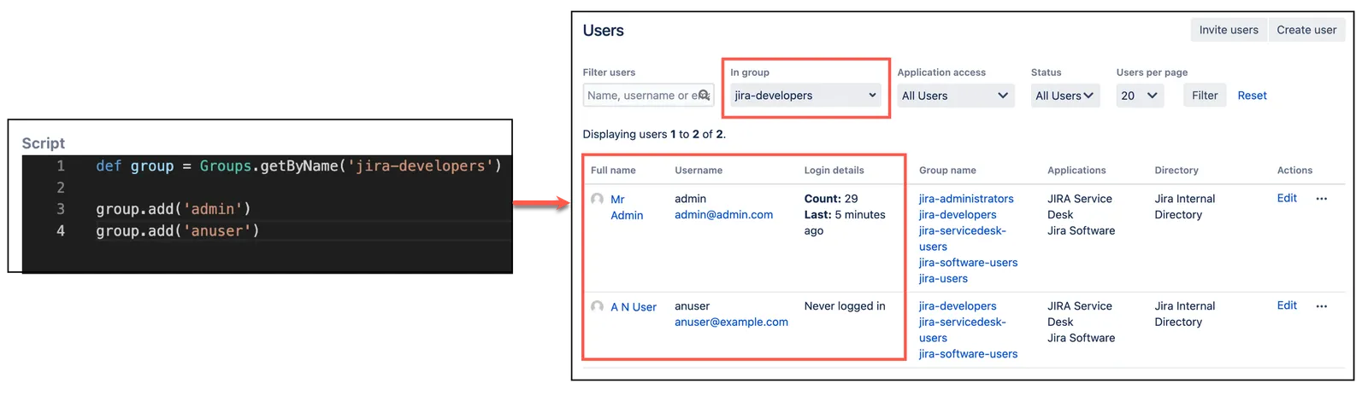Open jira-developers group link in admin row
The width and height of the screenshot is (1368, 395).
coord(958,215)
